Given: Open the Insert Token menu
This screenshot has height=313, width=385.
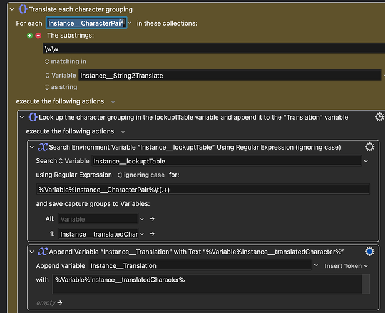Looking at the screenshot, I should pyautogui.click(x=346, y=266).
